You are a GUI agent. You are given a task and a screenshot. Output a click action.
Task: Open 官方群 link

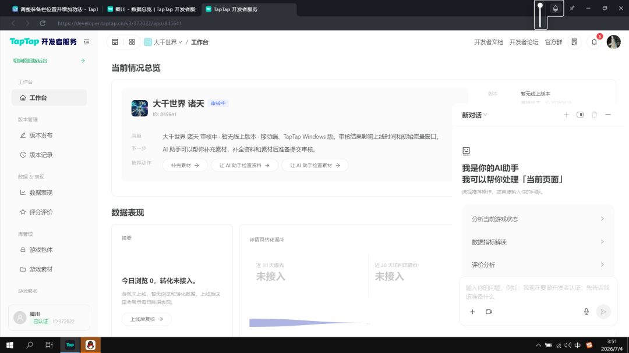(x=553, y=42)
